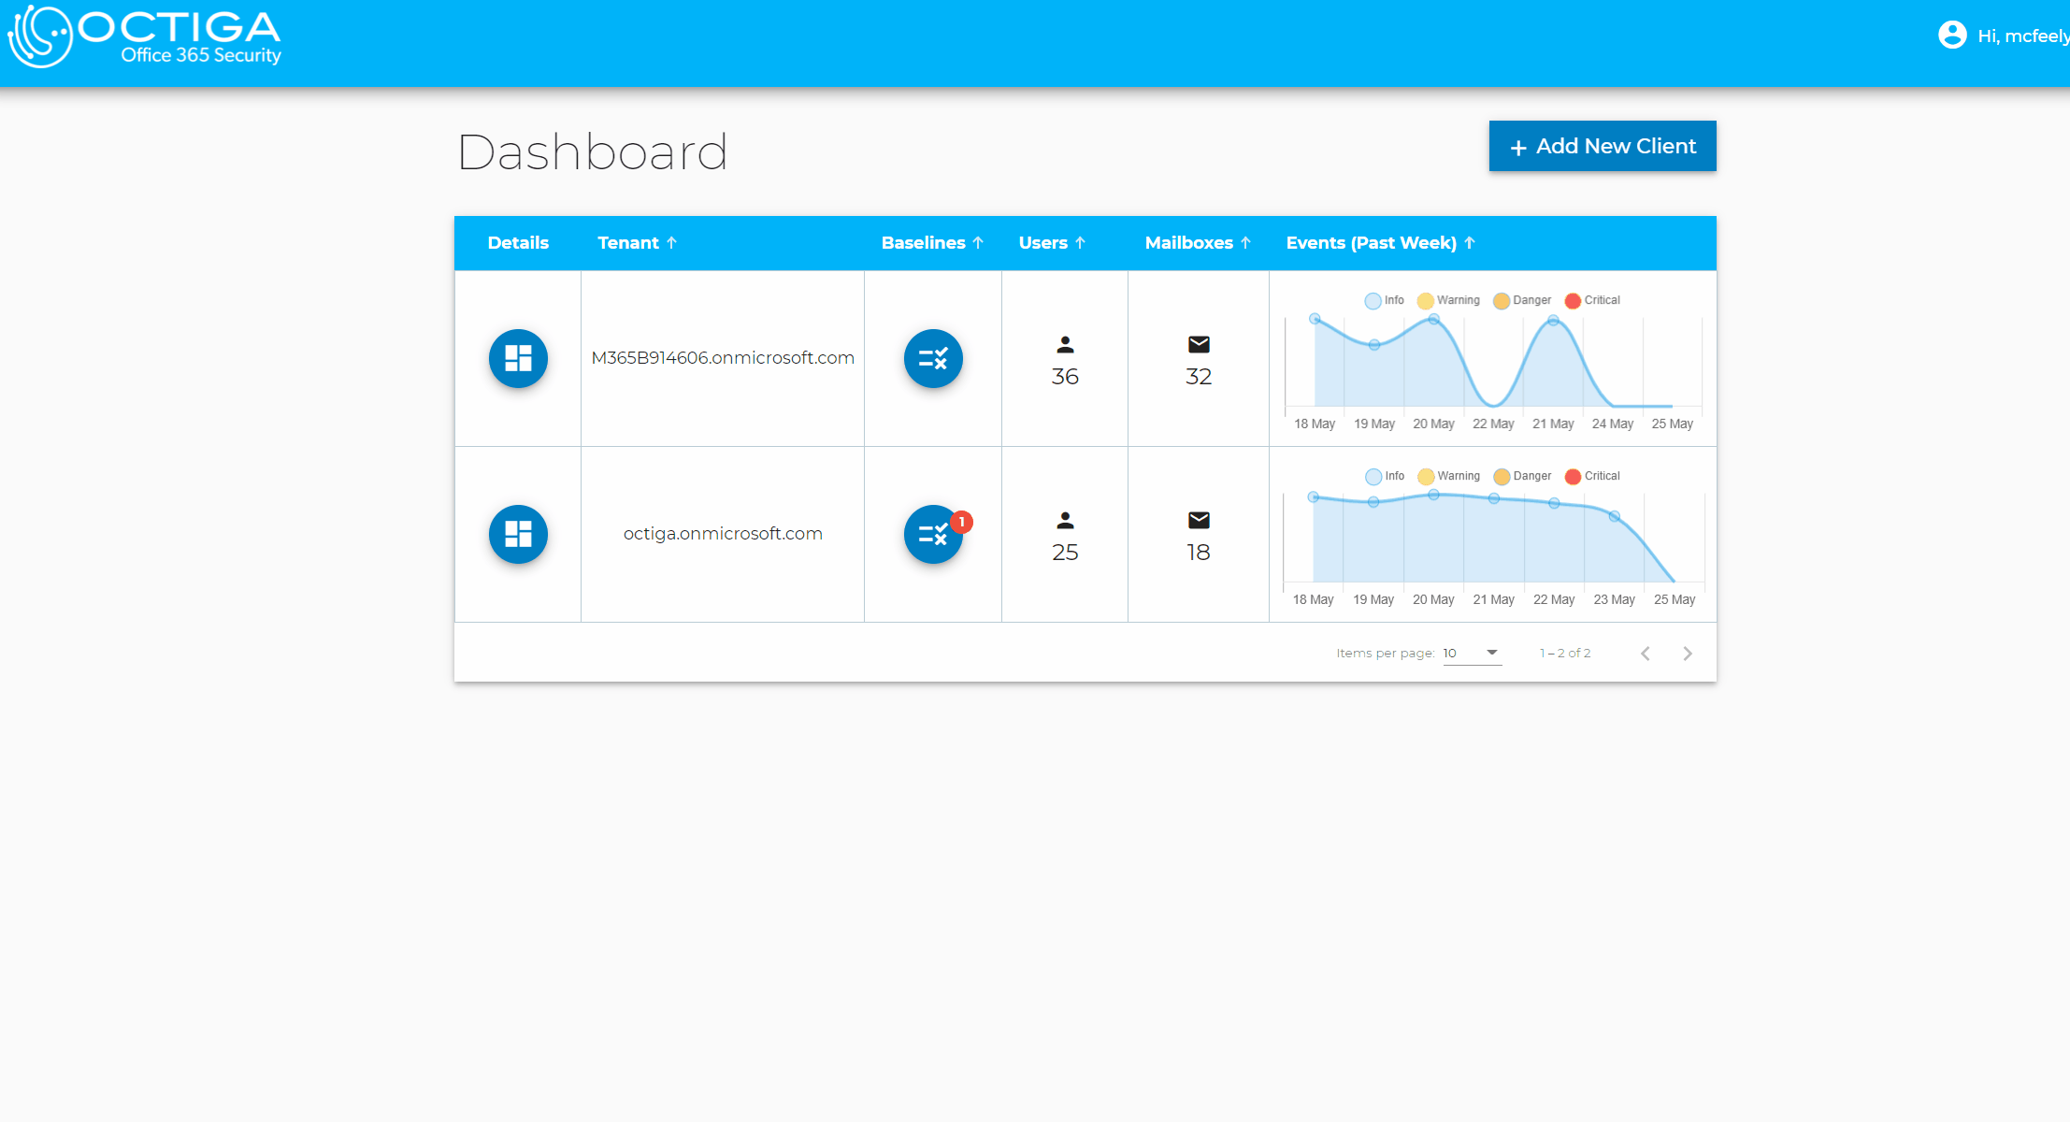This screenshot has height=1122, width=2070.
Task: Open baselines for M365B914606.onmicrosoft.com
Action: pos(932,358)
